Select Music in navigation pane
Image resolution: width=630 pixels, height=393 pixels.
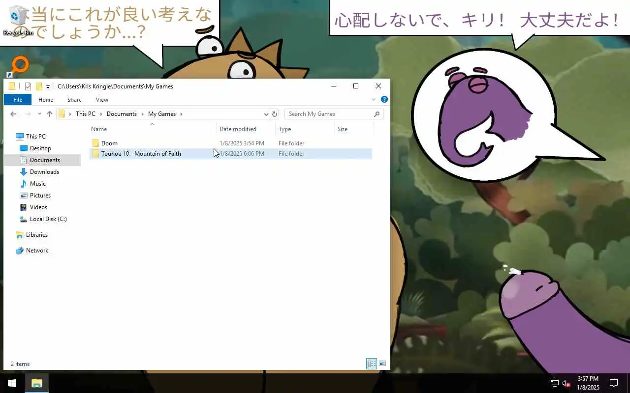click(37, 184)
